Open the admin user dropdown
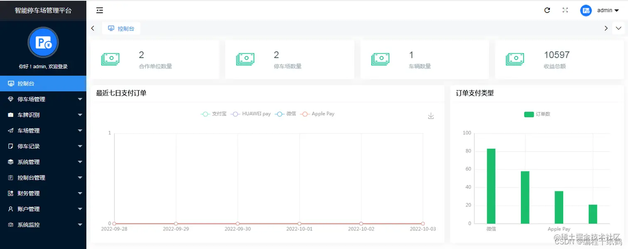628x249 pixels. 608,10
